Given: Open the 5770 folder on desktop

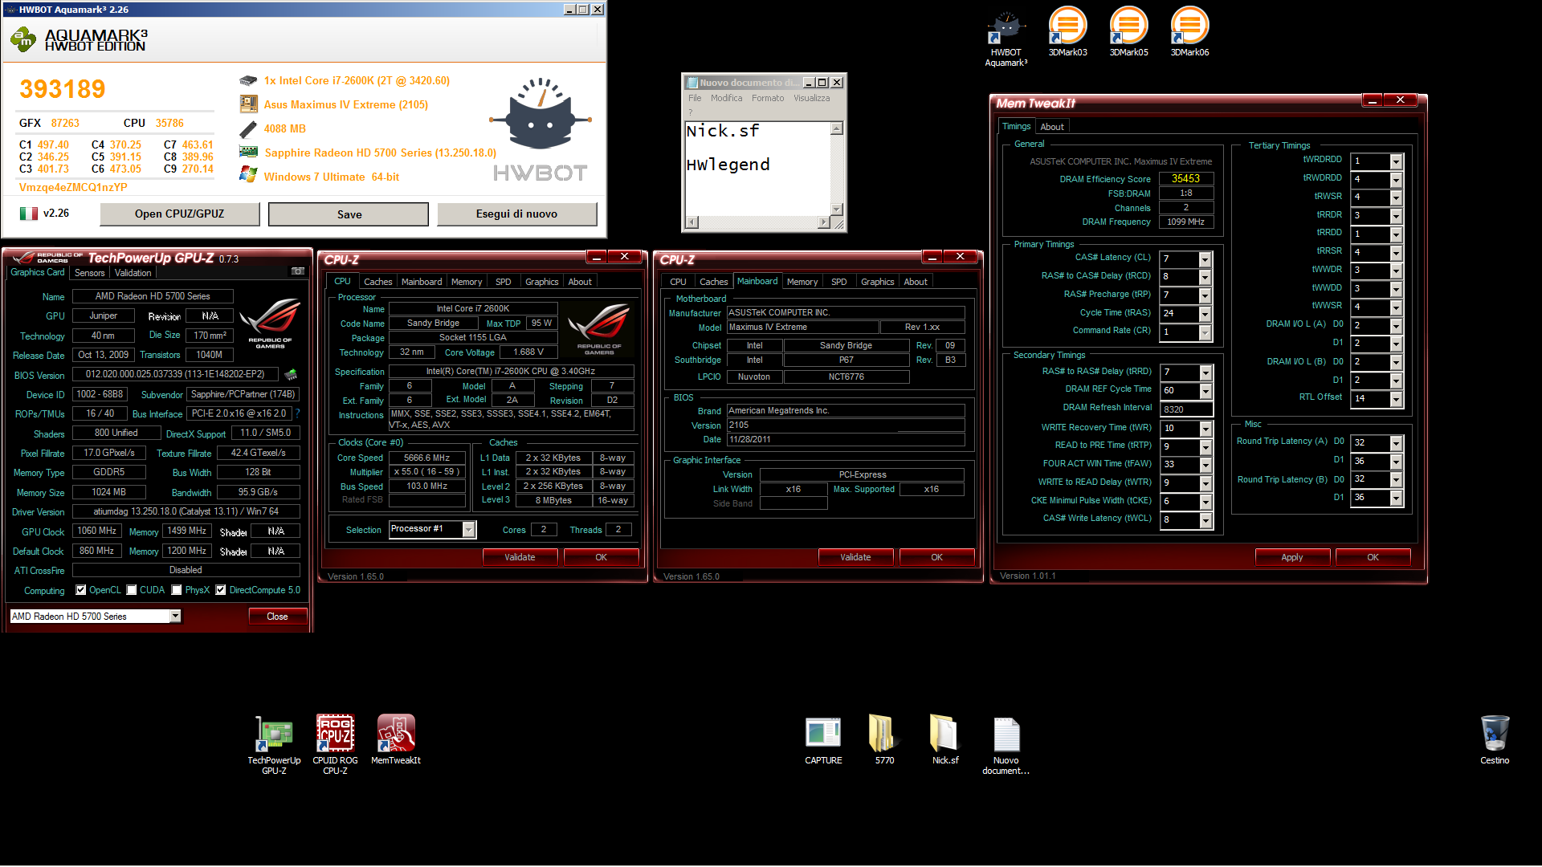Looking at the screenshot, I should 884,739.
